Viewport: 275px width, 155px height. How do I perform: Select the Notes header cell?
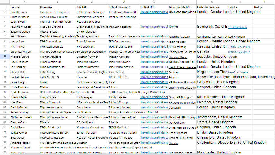point(264,7)
